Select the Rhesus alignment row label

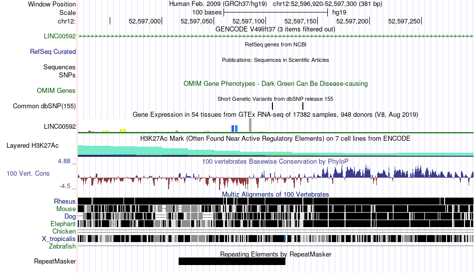tap(65, 201)
